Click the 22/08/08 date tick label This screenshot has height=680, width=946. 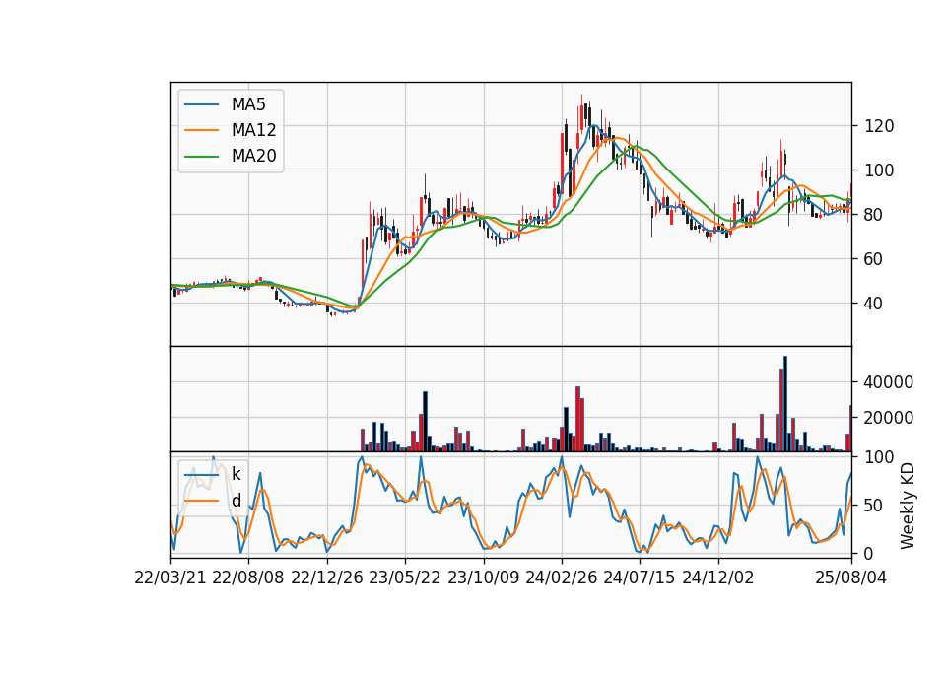(248, 578)
